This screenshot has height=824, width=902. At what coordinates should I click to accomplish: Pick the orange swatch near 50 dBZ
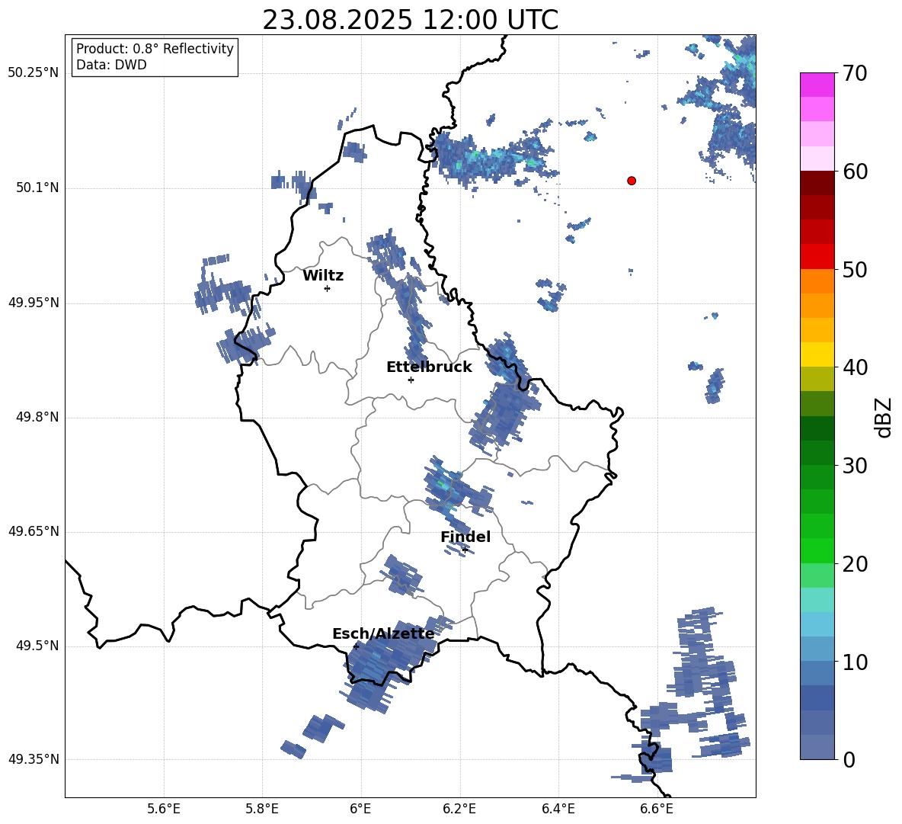817,281
